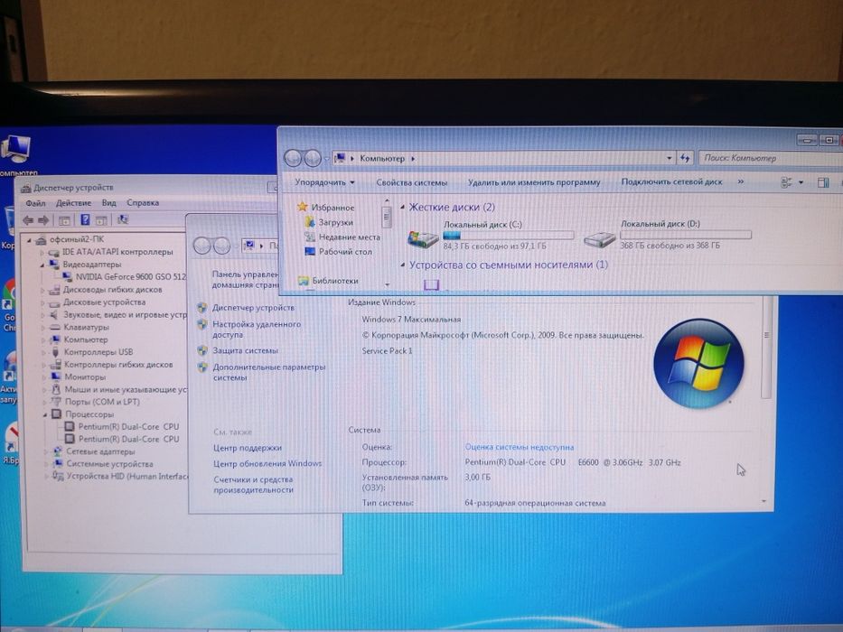Change view icon in Explorer toolbar

[786, 182]
